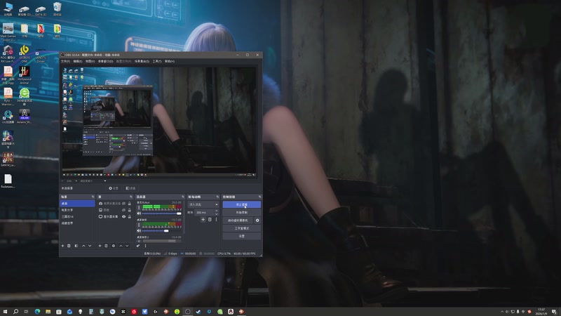This screenshot has height=316, width=561.
Task: Click the Start Recording button
Action: click(241, 213)
